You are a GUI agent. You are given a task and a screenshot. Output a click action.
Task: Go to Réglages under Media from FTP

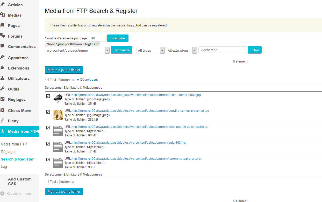[x=9, y=152]
